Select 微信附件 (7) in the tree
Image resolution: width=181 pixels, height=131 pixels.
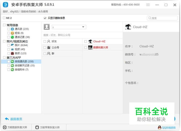21,70
